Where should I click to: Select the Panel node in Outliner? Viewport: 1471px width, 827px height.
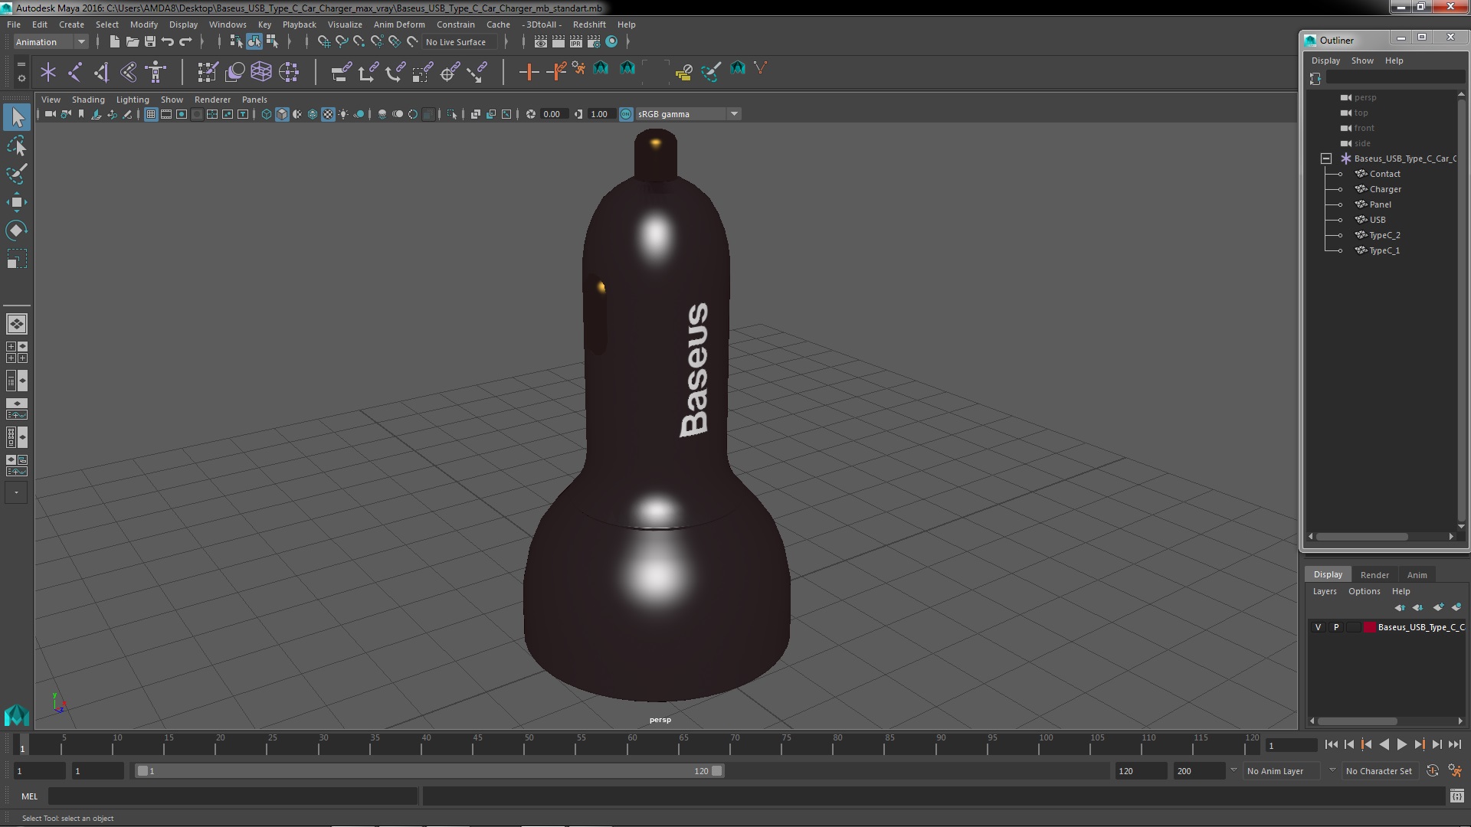[1380, 204]
